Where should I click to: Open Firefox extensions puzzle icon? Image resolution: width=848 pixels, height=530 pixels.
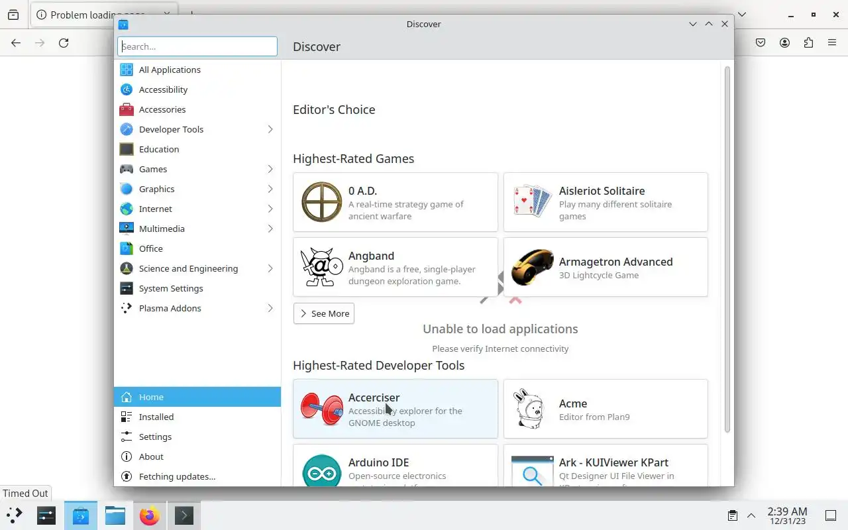(x=808, y=43)
